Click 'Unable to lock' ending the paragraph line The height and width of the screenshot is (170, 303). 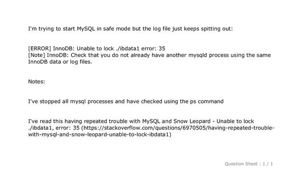click(235, 121)
